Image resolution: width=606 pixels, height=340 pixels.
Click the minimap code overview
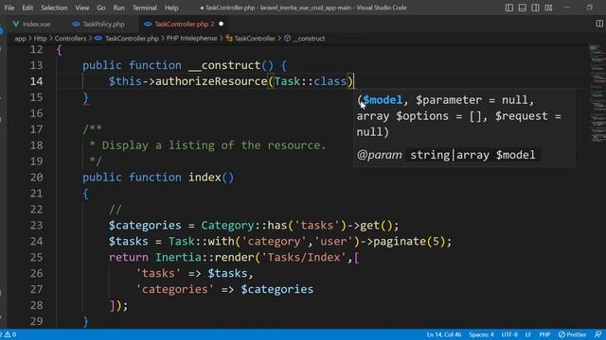[597, 93]
